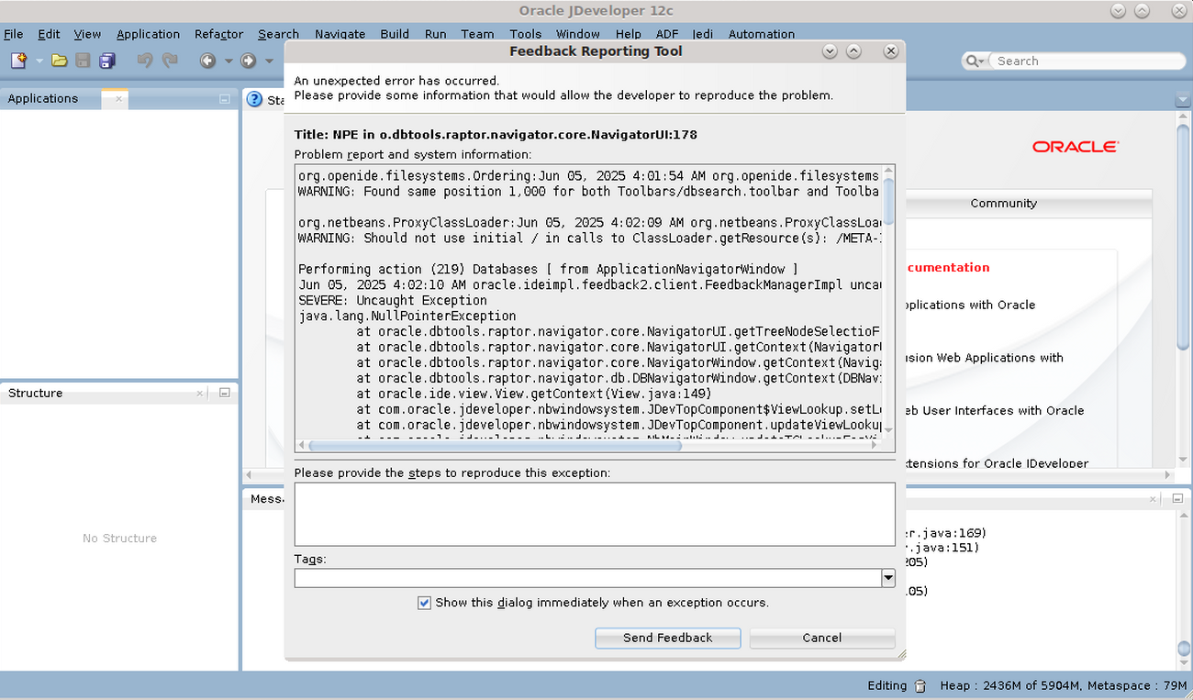Click the garbage collection trash icon

920,685
